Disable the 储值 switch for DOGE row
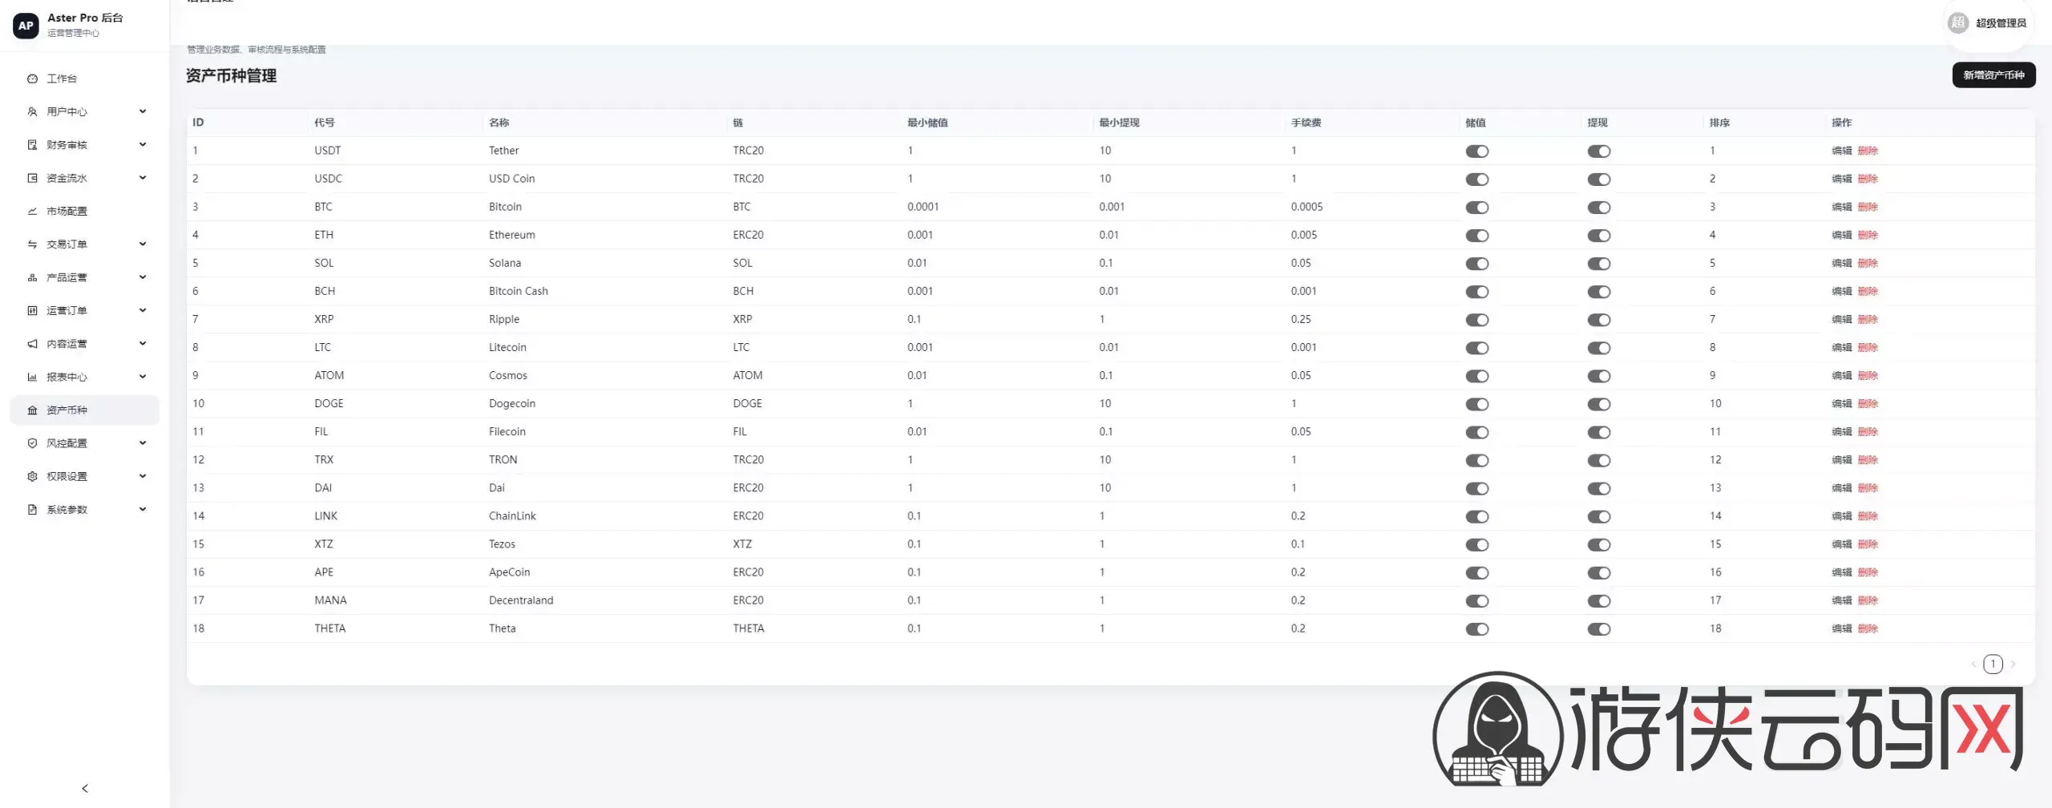This screenshot has height=808, width=2052. [x=1476, y=404]
